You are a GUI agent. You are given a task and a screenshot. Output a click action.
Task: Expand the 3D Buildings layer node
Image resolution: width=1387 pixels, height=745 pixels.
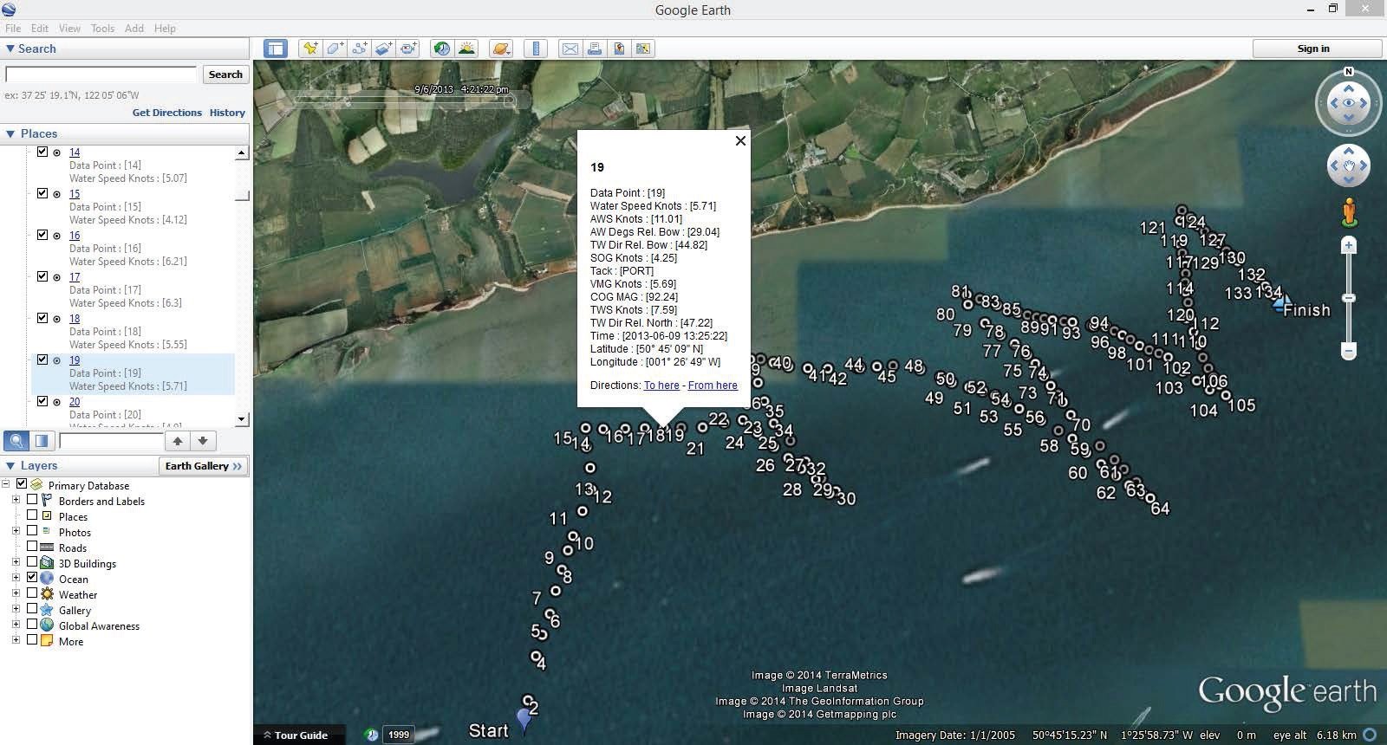click(x=16, y=562)
